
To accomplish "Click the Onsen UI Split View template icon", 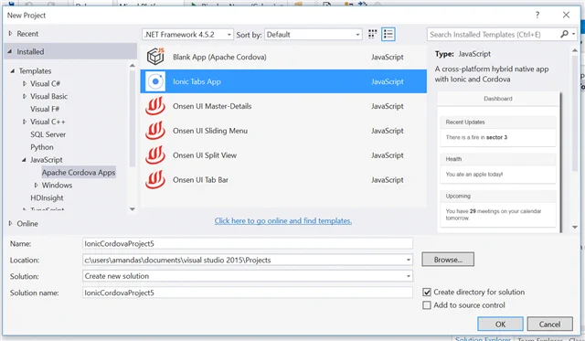I will click(155, 155).
